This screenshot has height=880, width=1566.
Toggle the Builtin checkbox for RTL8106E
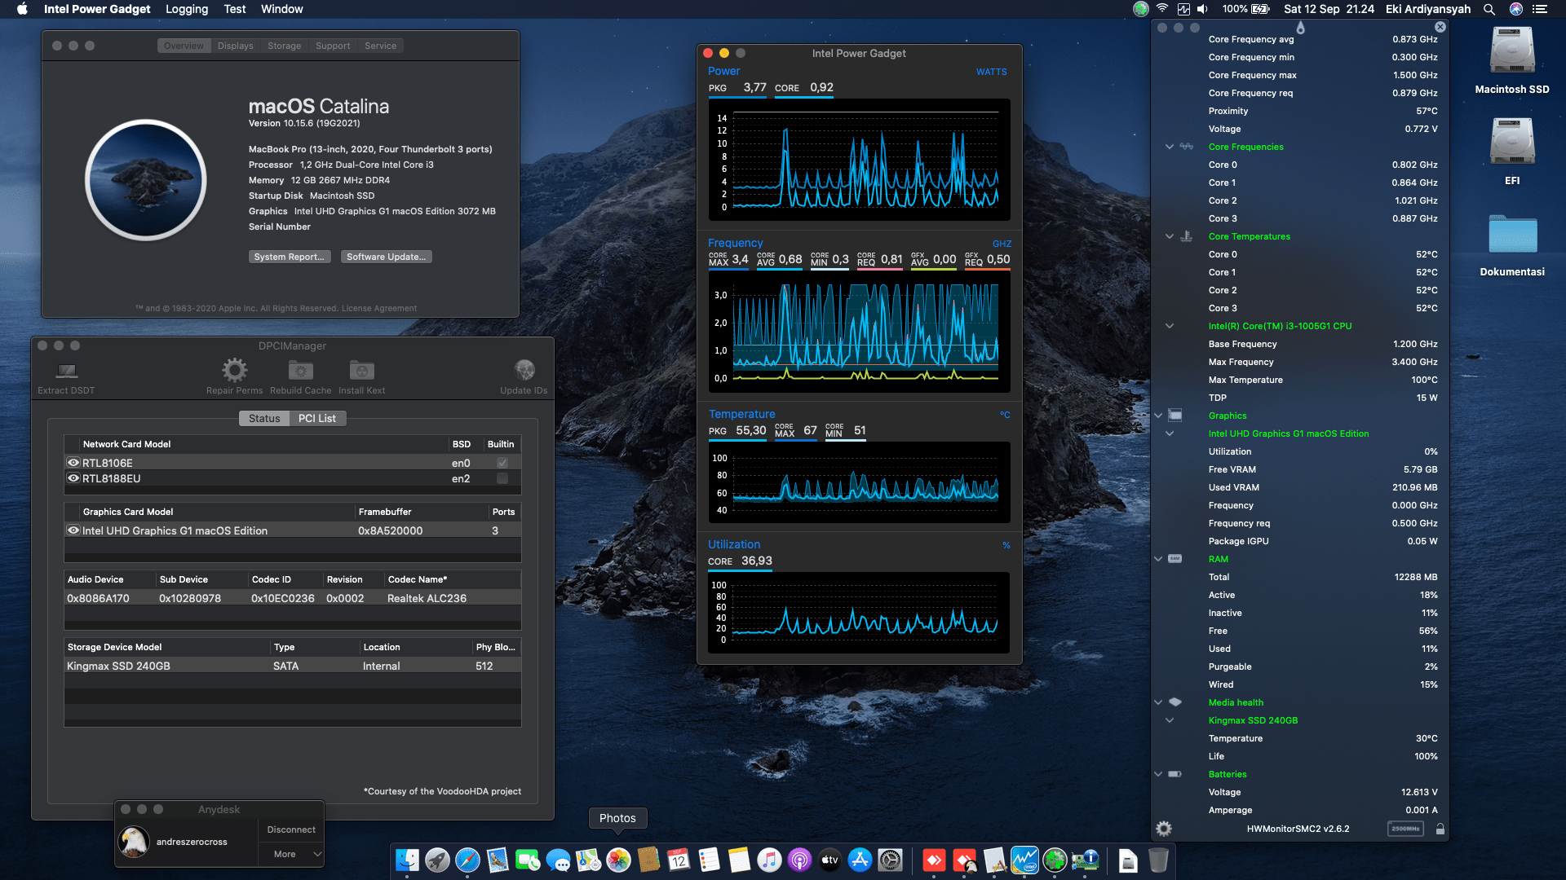(502, 462)
